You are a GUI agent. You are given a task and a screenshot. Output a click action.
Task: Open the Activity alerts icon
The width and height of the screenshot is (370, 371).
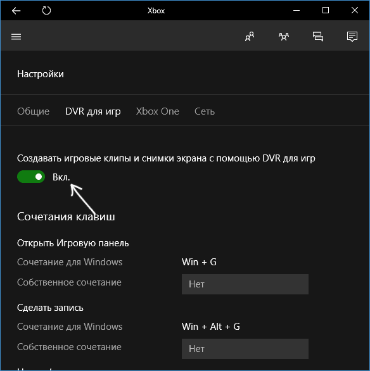352,37
